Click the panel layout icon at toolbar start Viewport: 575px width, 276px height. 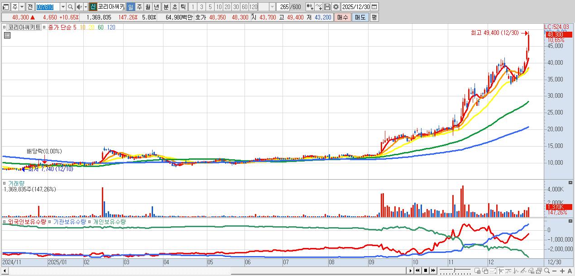(x=5, y=7)
